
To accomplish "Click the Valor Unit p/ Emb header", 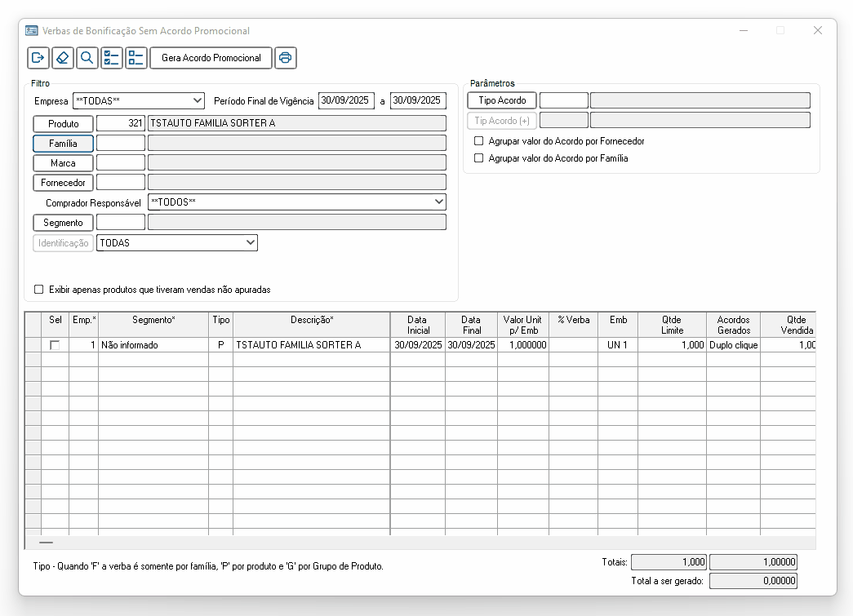I will tap(522, 325).
